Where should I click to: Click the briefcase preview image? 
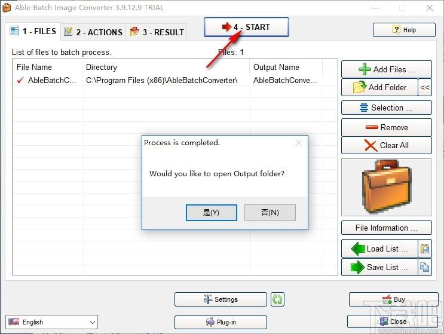tap(386, 187)
